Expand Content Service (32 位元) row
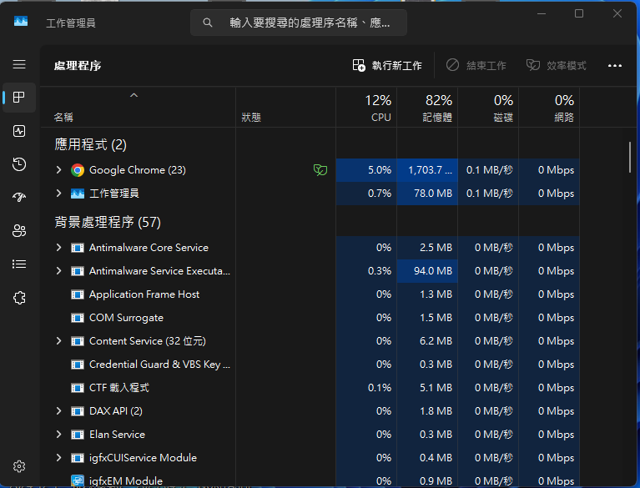Screen dimensions: 640x488 coord(58,340)
